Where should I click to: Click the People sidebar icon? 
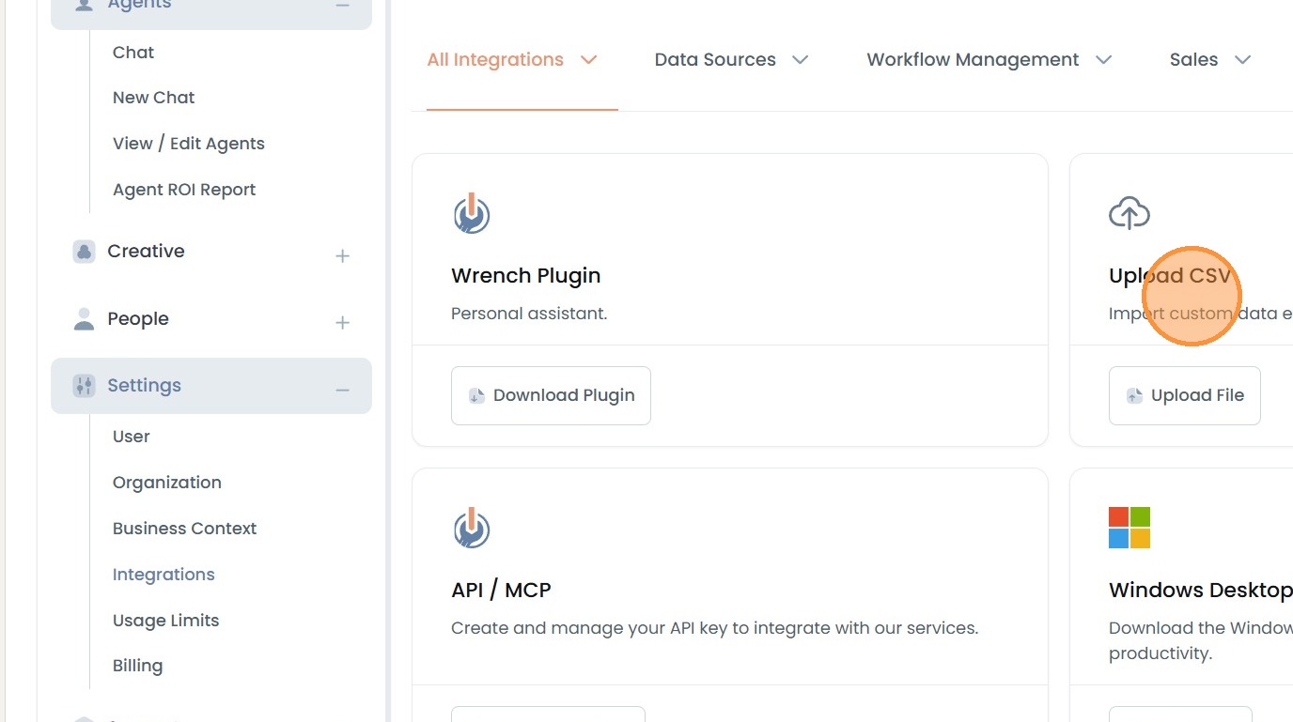point(85,319)
